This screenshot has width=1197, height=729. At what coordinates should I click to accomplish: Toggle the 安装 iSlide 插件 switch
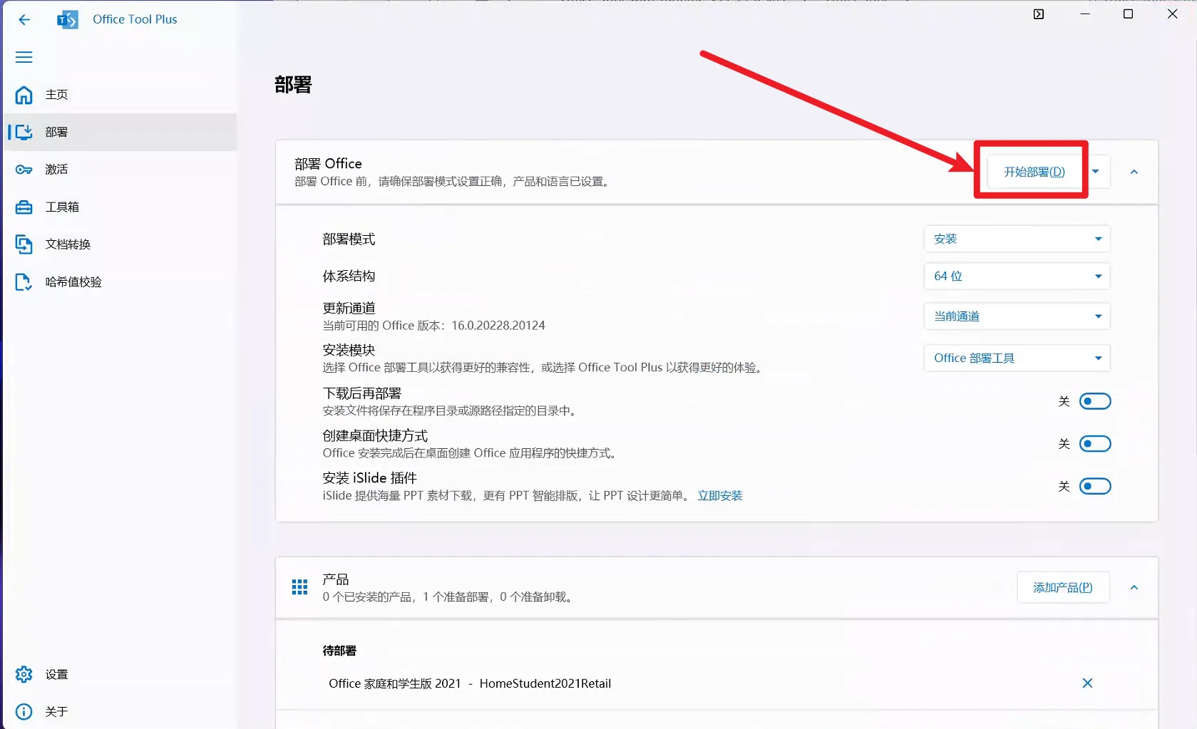pos(1095,486)
